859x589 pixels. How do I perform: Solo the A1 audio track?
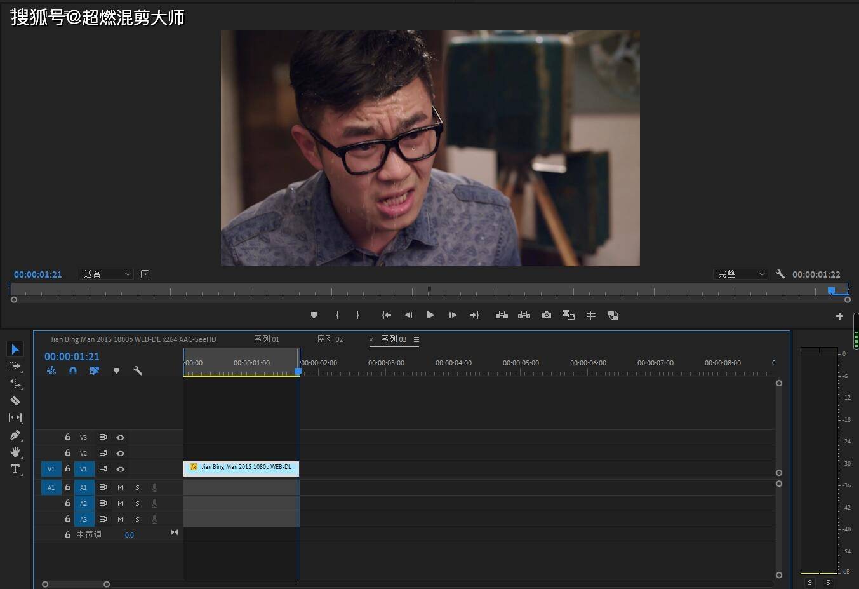[137, 487]
